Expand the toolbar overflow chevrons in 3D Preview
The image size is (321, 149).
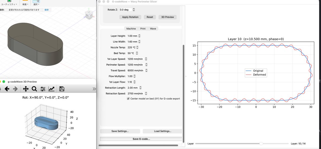94,89
